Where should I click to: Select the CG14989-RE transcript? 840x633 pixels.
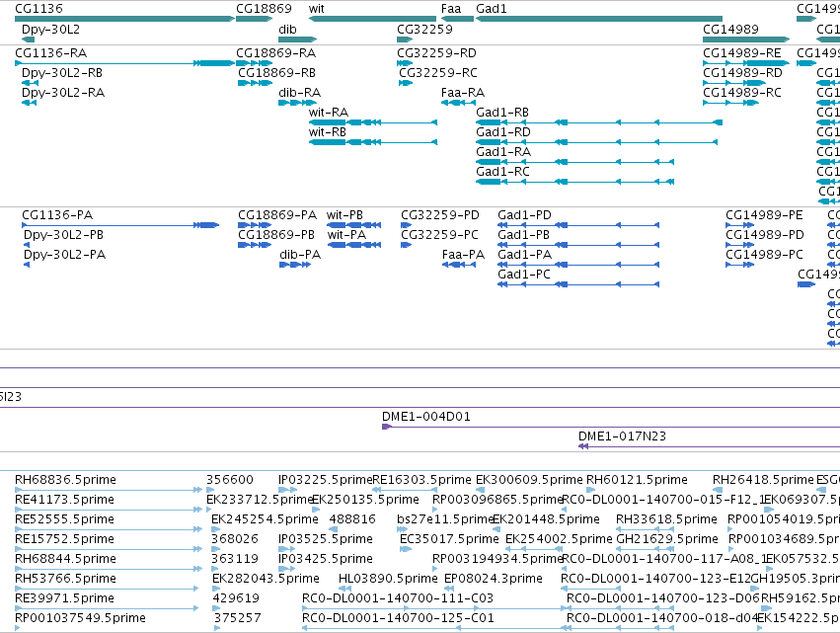tap(746, 63)
